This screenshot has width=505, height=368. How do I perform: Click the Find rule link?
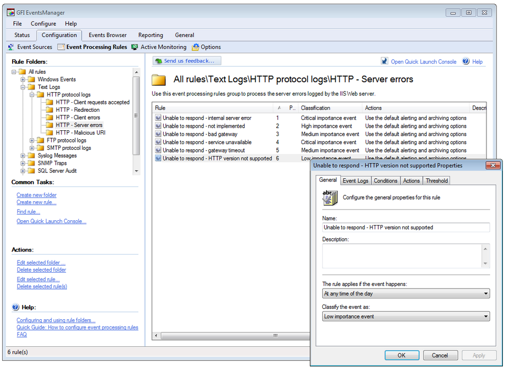[x=28, y=212]
